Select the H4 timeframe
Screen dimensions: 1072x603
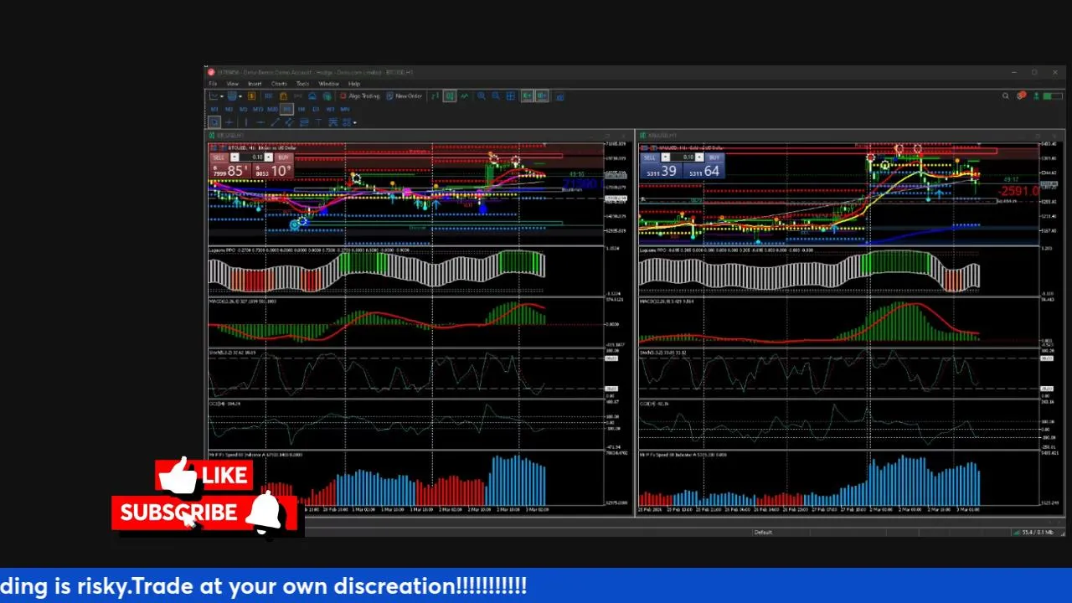[x=301, y=110]
